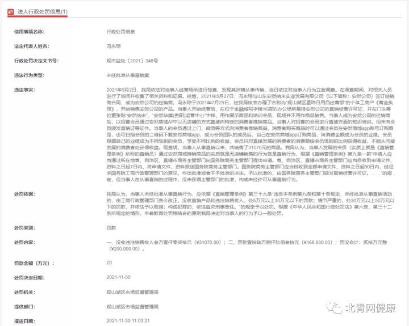This screenshot has height=326, width=409.
Task: Click the 行政处罚信息 value text
Action: [120, 32]
